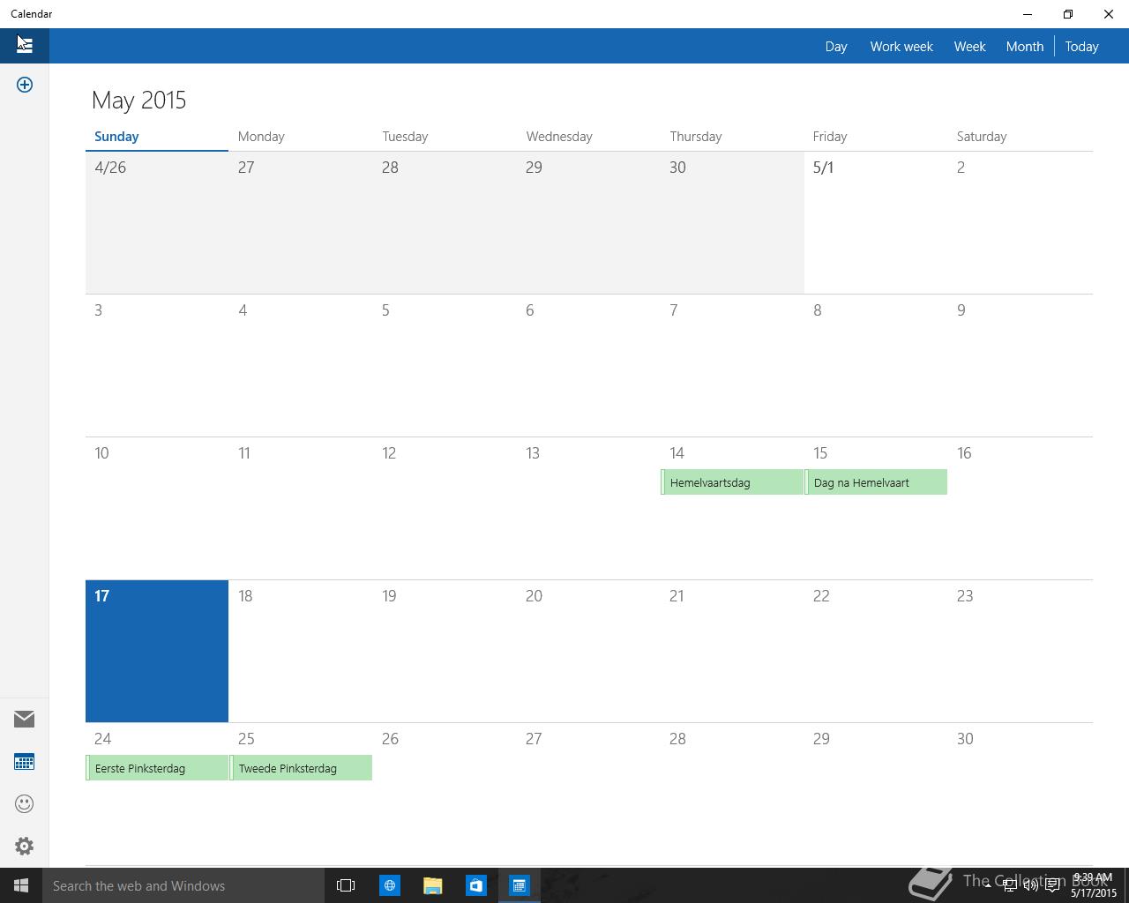Open the Tweede Pinksterdag event
This screenshot has width=1129, height=903.
coord(301,768)
